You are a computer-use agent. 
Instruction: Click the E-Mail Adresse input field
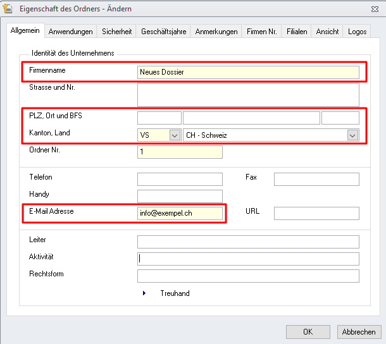point(180,213)
